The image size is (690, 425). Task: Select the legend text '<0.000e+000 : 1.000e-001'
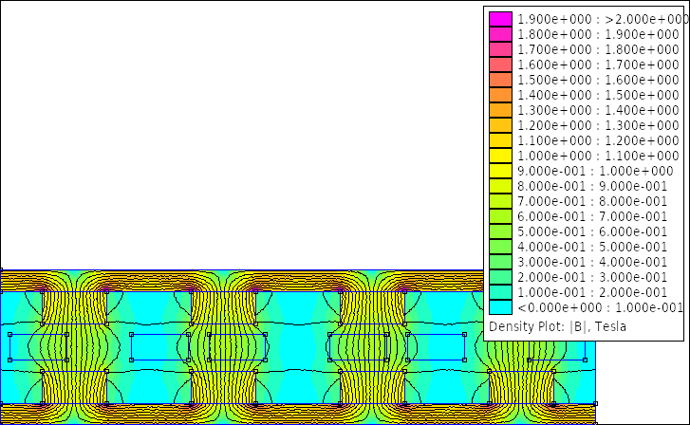pos(600,307)
